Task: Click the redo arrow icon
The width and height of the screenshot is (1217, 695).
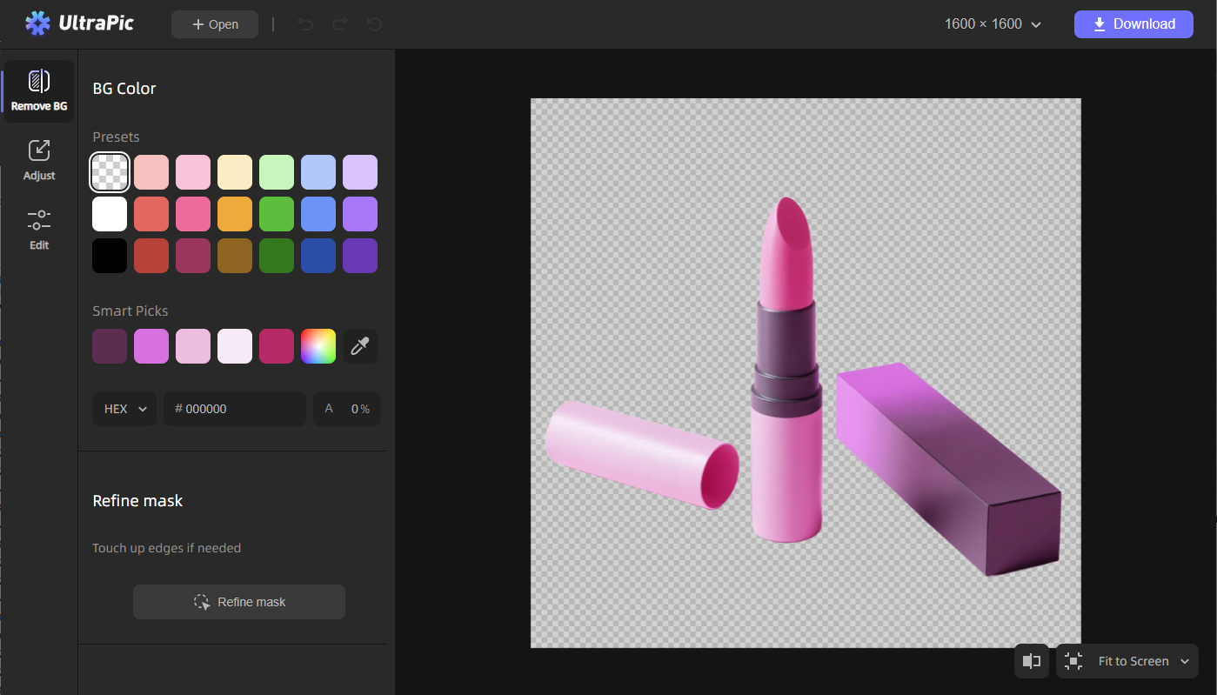Action: (x=339, y=24)
